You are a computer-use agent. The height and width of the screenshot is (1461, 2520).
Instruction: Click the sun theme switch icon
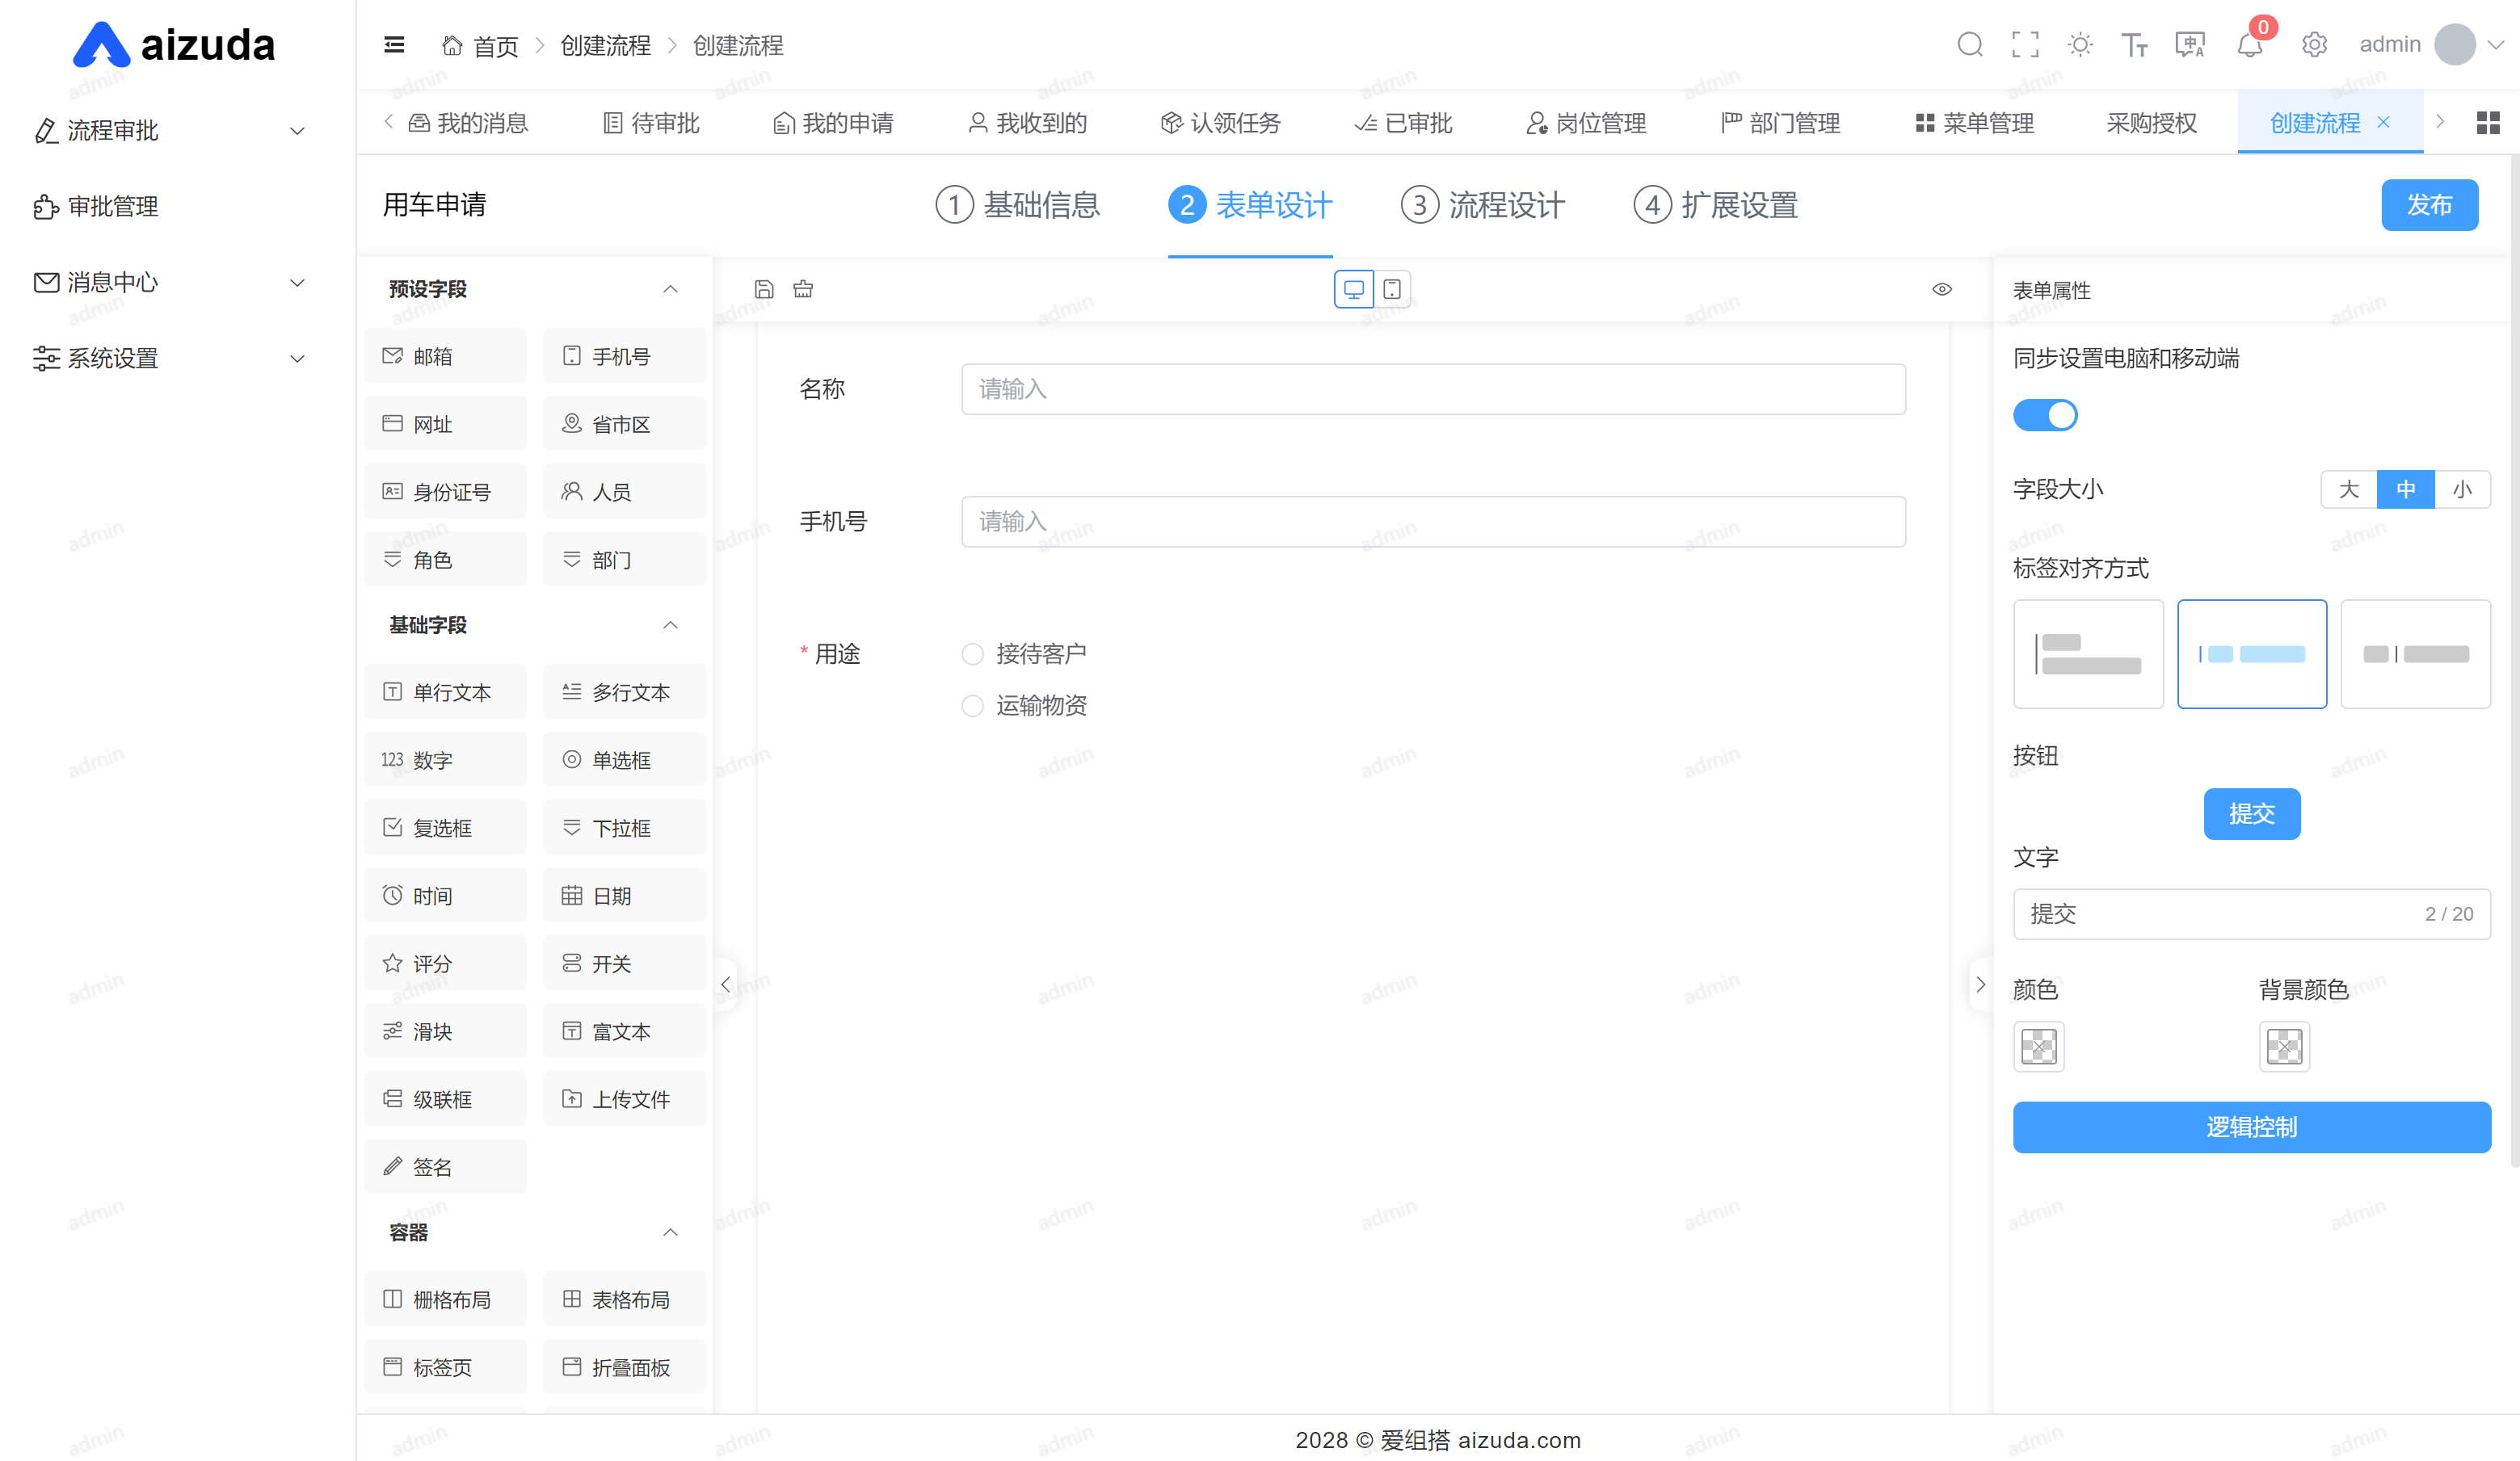(x=2080, y=45)
